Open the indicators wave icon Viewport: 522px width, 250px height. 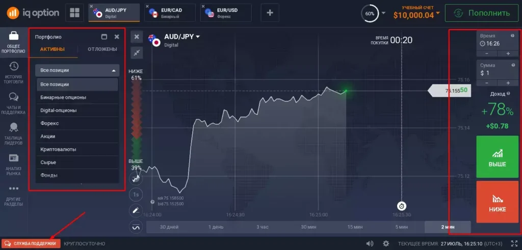tap(136, 227)
